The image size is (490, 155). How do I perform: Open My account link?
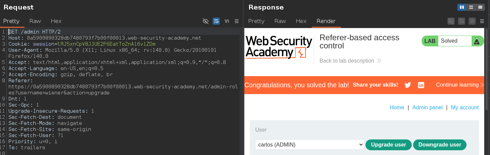point(465,107)
